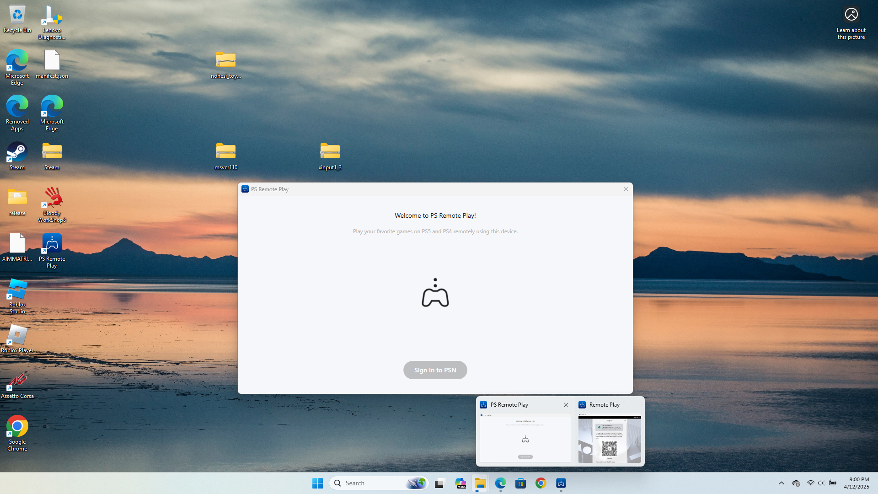Select the Microsoft Edge shortcut beside Removed Apps
This screenshot has height=494, width=878.
point(52,113)
